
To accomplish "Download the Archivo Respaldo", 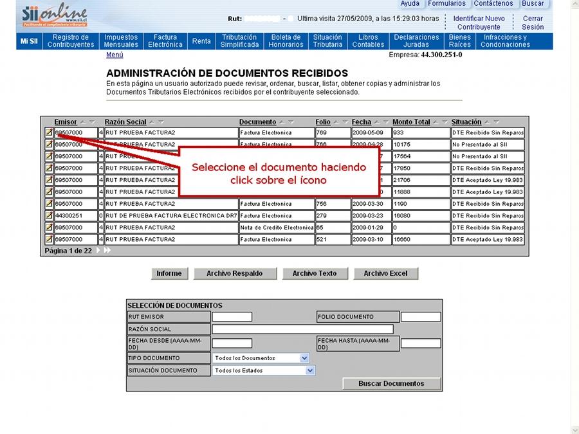I will point(234,273).
